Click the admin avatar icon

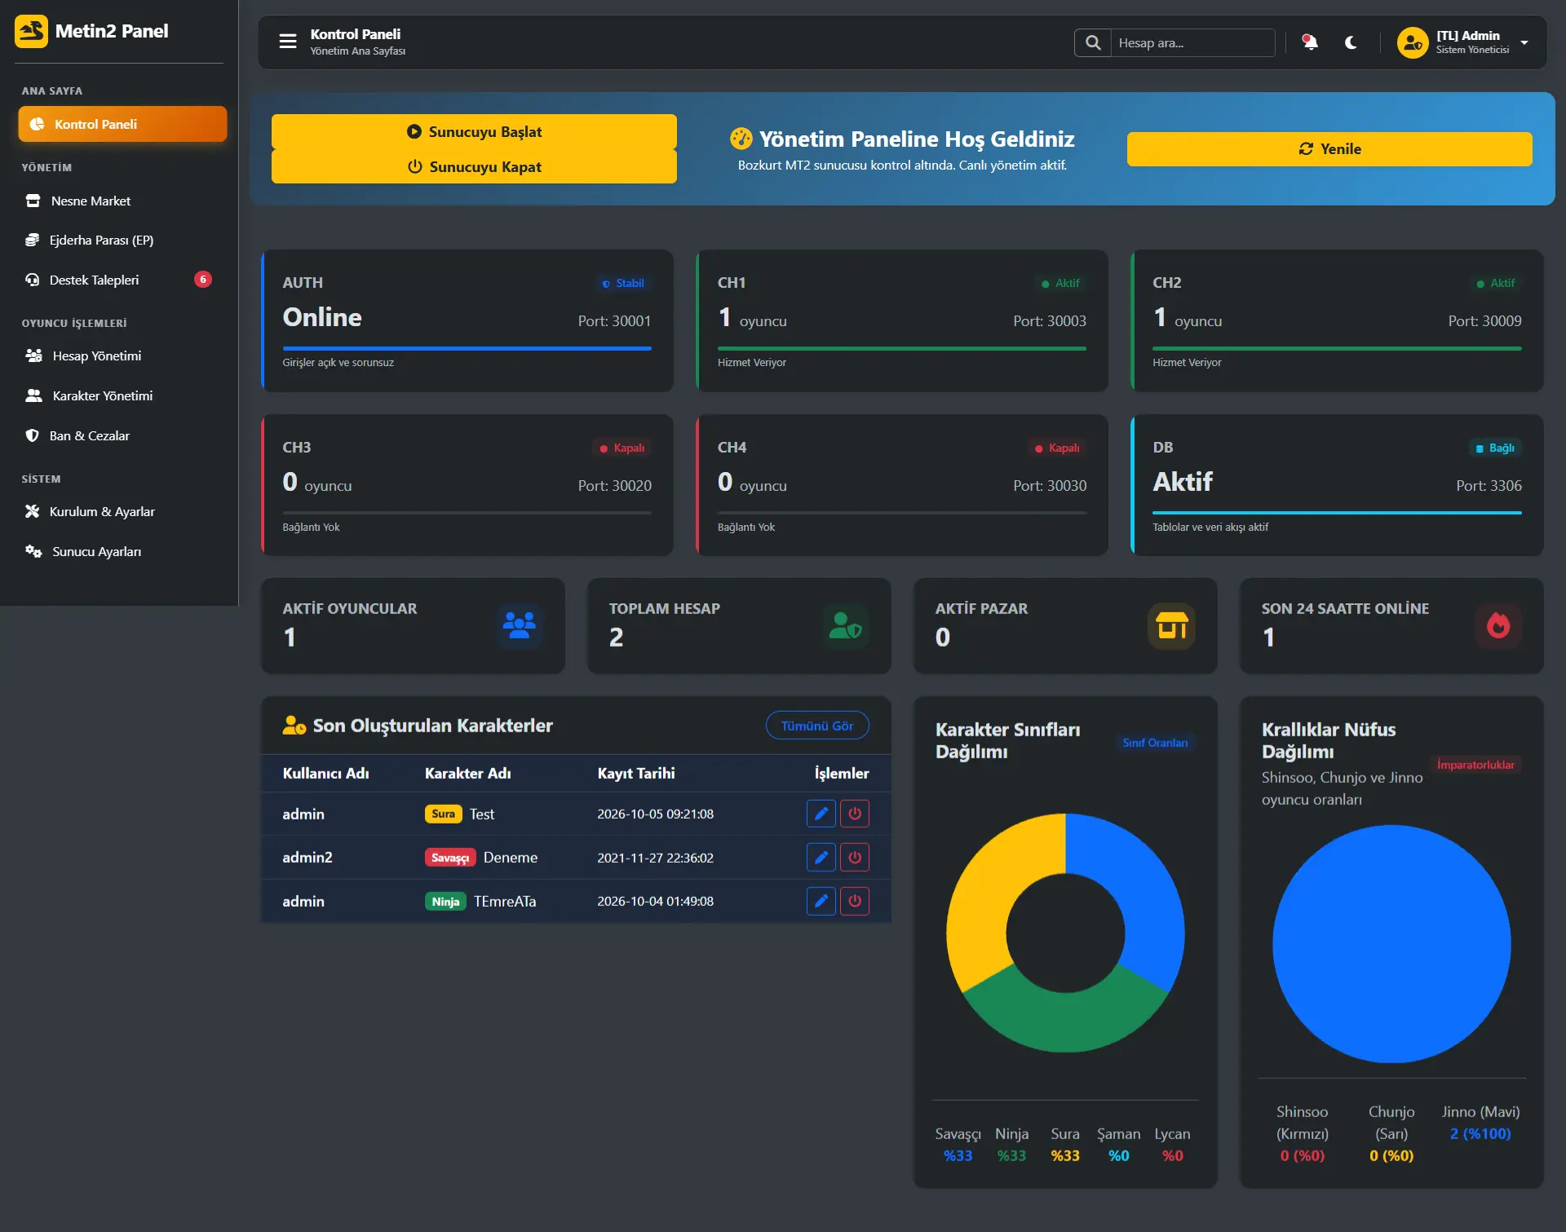coord(1413,42)
